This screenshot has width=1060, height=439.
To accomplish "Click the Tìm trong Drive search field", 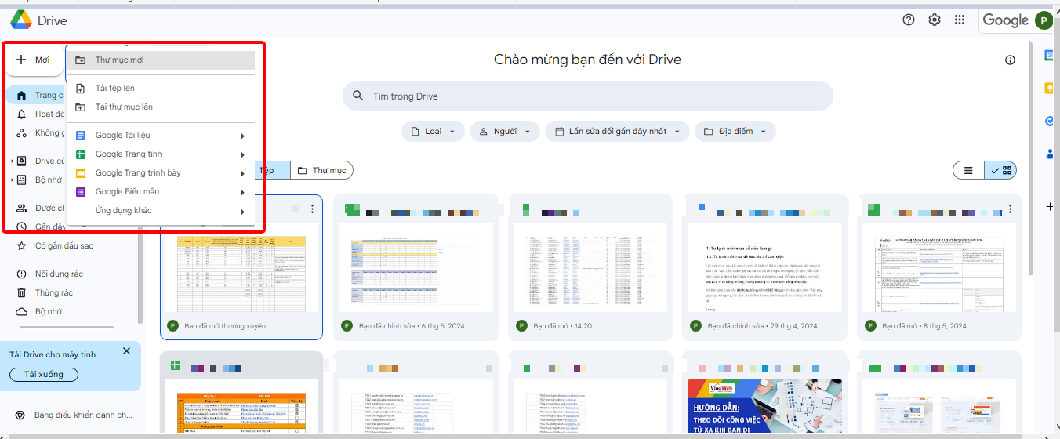I will (x=588, y=96).
